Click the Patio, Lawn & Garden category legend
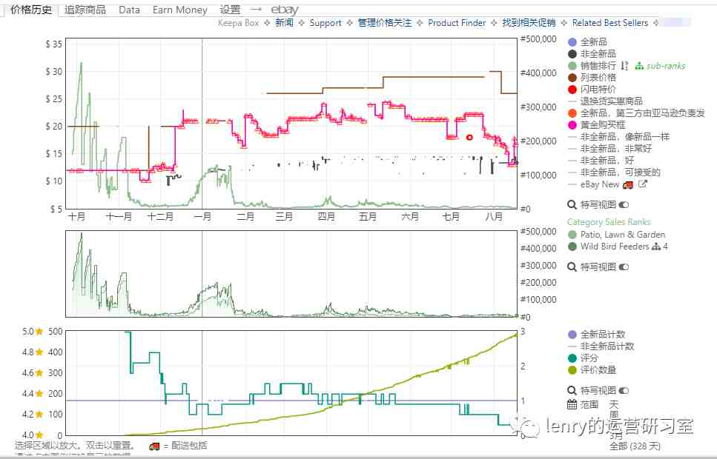The width and height of the screenshot is (717, 459). coord(616,235)
